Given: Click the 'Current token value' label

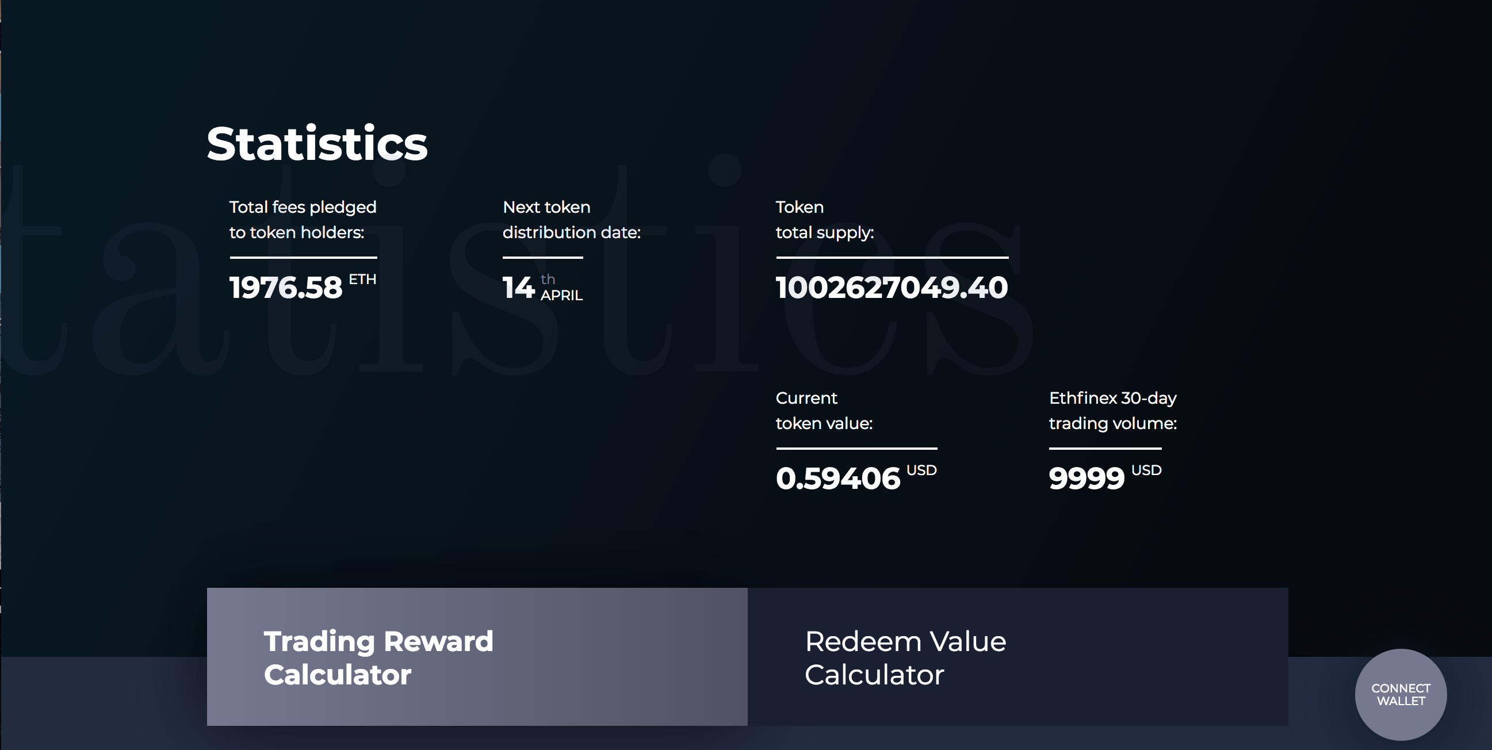Looking at the screenshot, I should pyautogui.click(x=824, y=411).
